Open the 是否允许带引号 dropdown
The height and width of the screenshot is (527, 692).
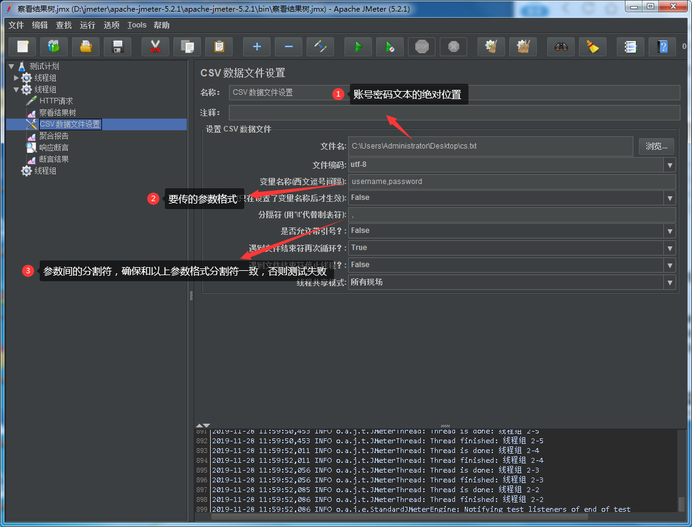669,231
